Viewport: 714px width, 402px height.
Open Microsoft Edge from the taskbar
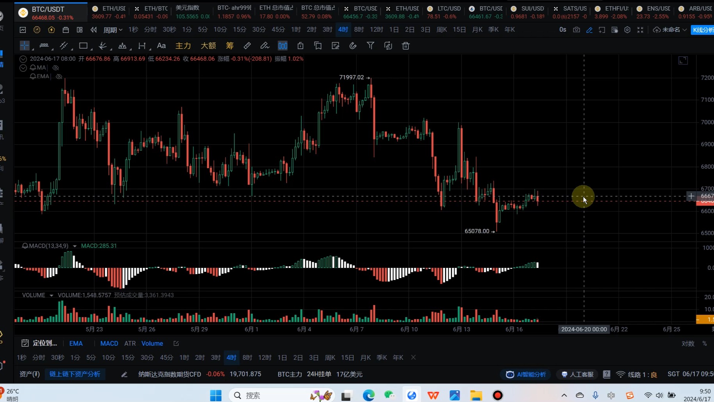pyautogui.click(x=368, y=395)
